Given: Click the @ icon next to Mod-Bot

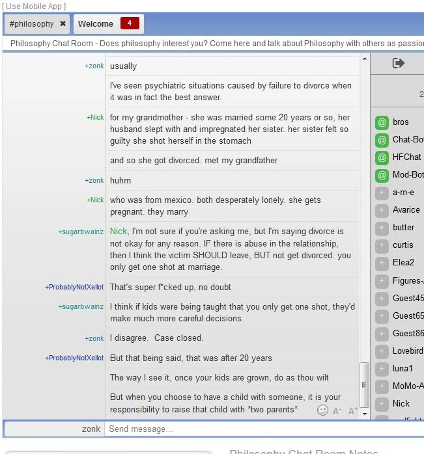Looking at the screenshot, I should tap(382, 176).
